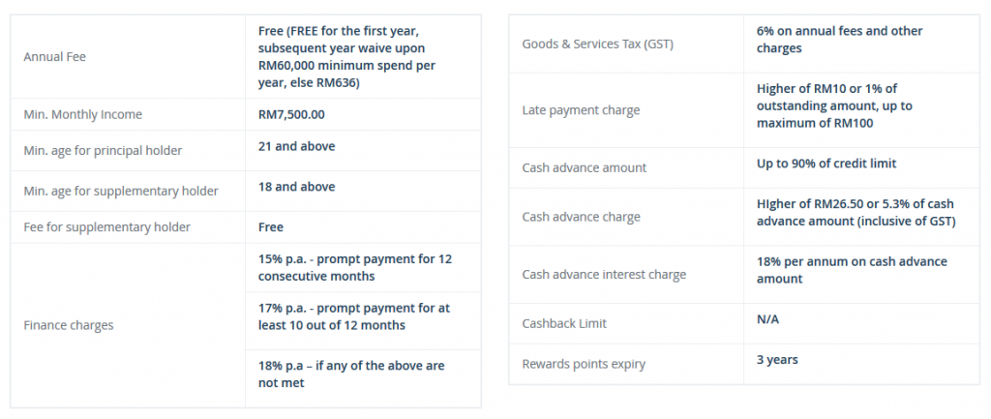The image size is (991, 419).
Task: Click the Finance charges row label
Action: [x=69, y=325]
